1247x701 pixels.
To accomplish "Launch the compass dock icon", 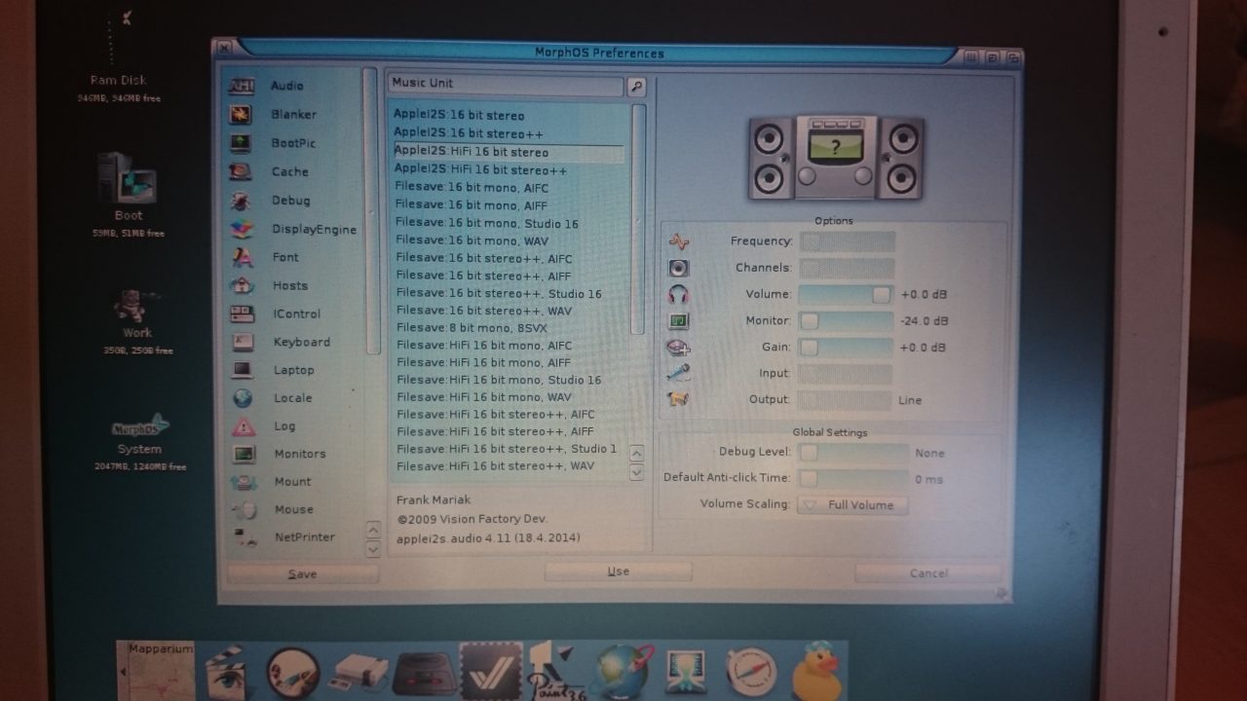I will click(x=751, y=672).
